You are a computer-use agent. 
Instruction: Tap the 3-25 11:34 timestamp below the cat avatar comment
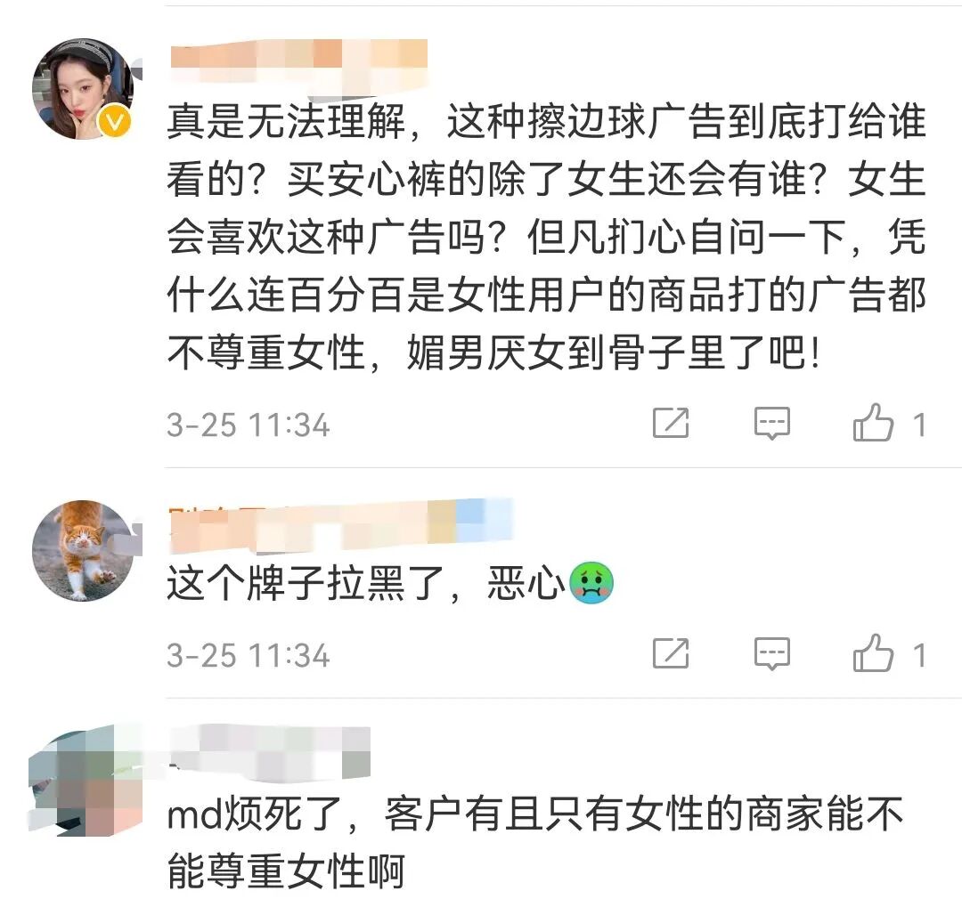(249, 656)
